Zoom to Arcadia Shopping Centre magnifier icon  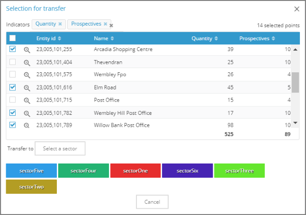(27, 50)
